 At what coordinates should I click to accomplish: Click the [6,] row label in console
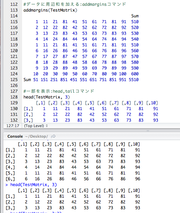click(x=10, y=179)
